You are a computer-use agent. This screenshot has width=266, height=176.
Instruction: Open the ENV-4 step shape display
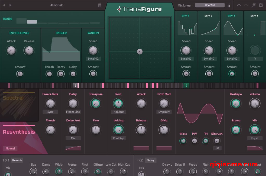tap(256, 28)
